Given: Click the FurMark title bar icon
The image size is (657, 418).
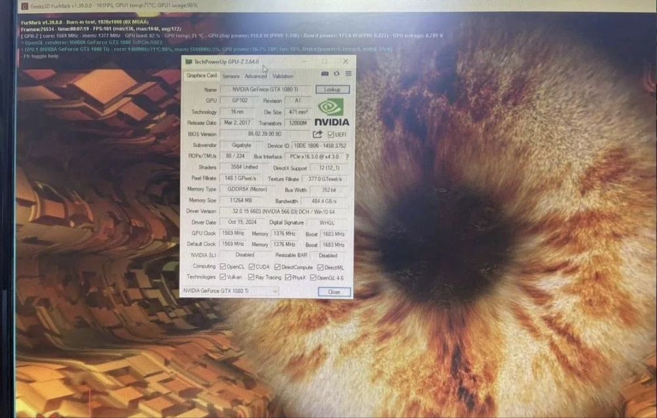Looking at the screenshot, I should [25, 6].
